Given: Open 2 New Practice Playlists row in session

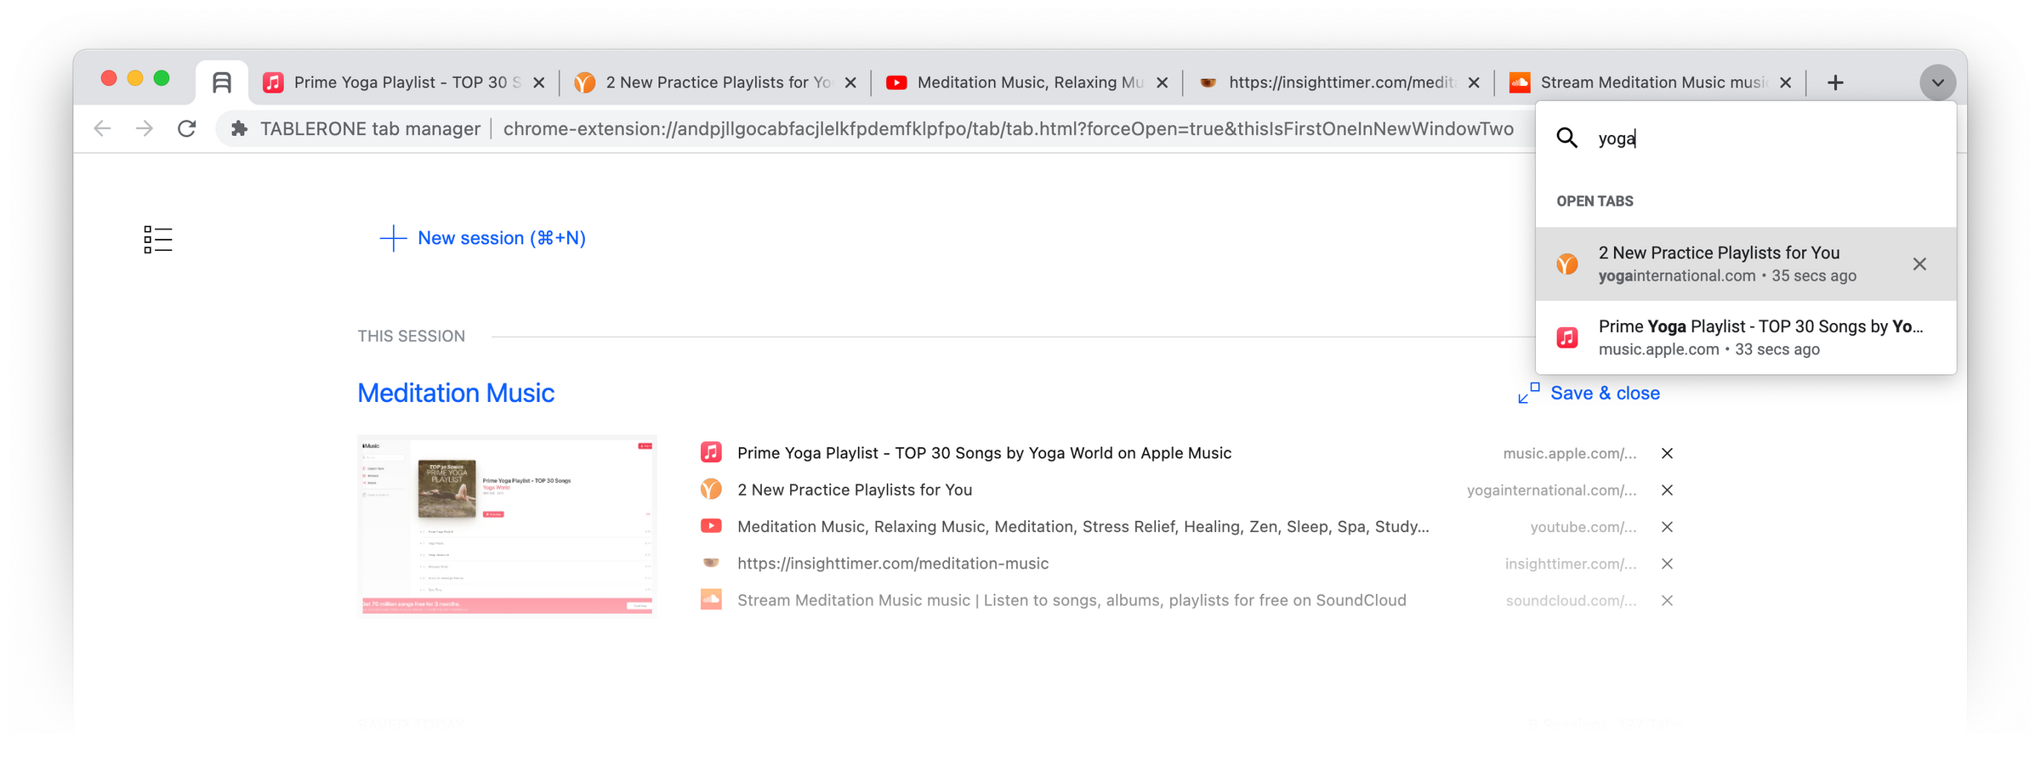Looking at the screenshot, I should [x=855, y=490].
